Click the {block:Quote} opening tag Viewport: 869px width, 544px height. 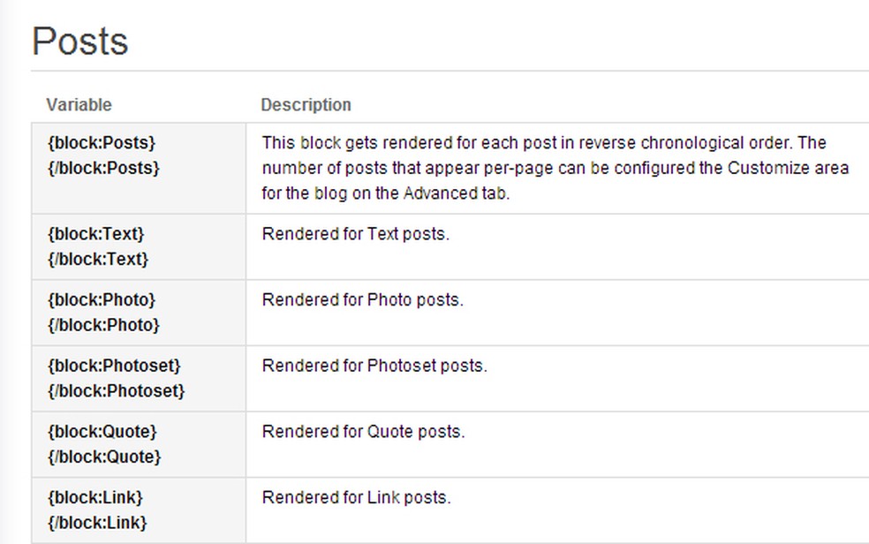point(102,432)
